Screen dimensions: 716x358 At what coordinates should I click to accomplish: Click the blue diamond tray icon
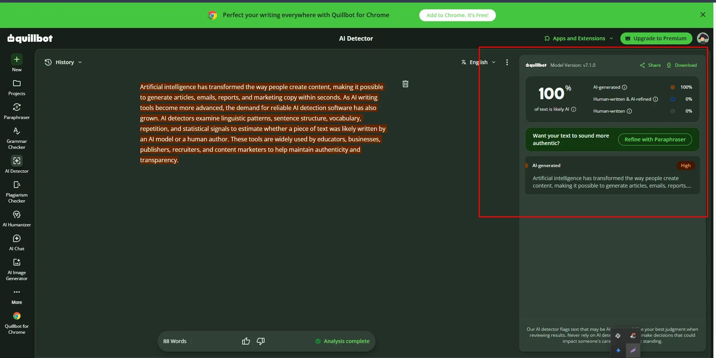coord(618,350)
